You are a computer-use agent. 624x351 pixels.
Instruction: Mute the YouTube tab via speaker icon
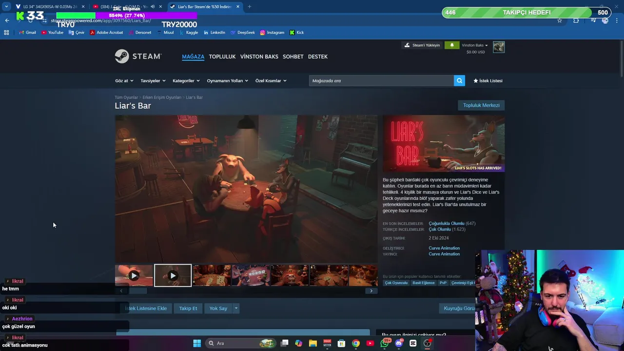point(153,7)
